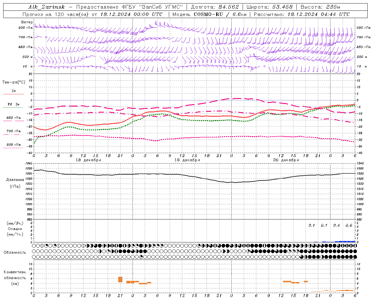Click the 0.6 precipitation amount value

pos(349,226)
